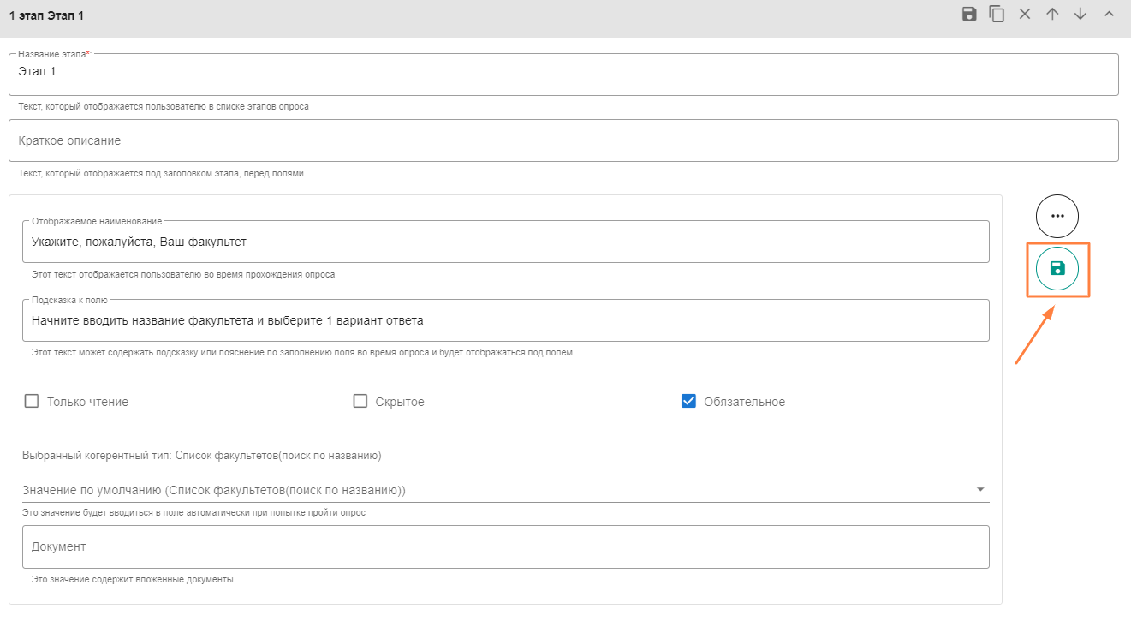The height and width of the screenshot is (627, 1131).
Task: Collapse the stage panel using the chevron
Action: coord(1109,14)
